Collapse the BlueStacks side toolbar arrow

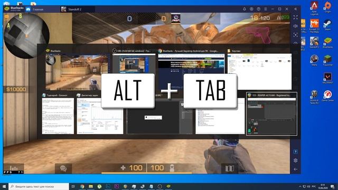click(x=296, y=9)
